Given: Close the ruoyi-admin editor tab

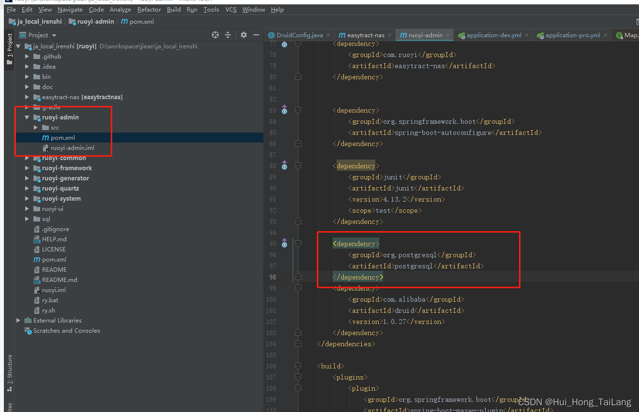Looking at the screenshot, I should [x=448, y=35].
